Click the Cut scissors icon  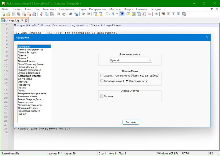click(41, 14)
